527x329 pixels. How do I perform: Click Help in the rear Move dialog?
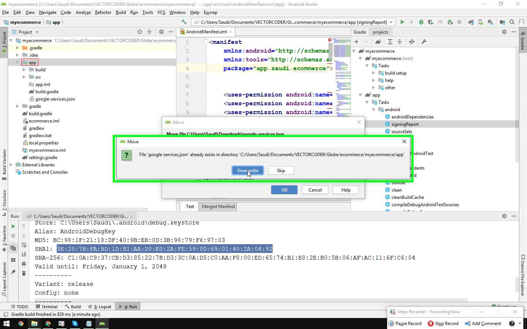(x=346, y=190)
